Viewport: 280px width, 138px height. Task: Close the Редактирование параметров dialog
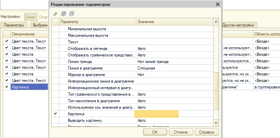(218, 4)
